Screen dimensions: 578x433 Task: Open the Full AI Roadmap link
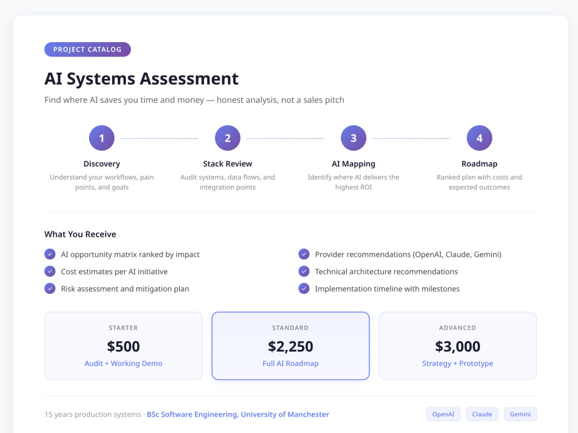291,363
